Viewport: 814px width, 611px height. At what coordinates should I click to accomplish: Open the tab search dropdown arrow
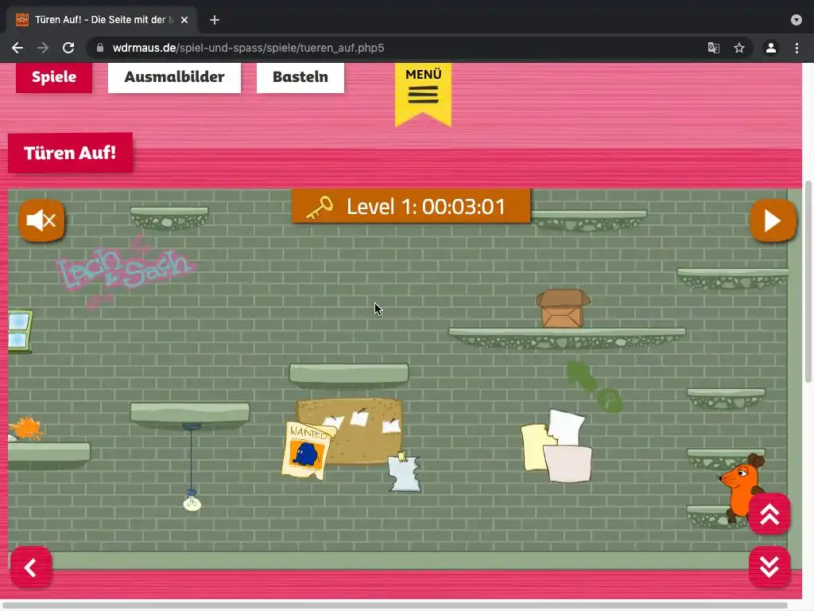point(797,20)
